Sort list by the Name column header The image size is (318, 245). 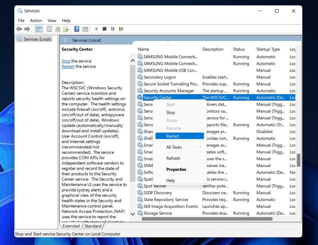[x=144, y=49]
